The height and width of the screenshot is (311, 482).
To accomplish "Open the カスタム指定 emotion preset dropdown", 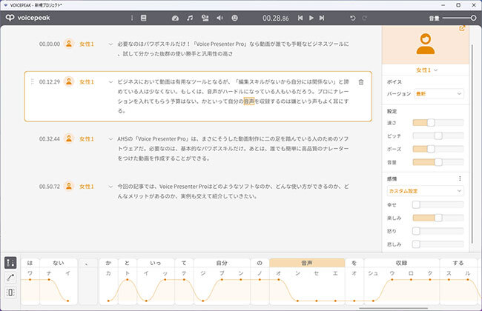I will pos(426,191).
